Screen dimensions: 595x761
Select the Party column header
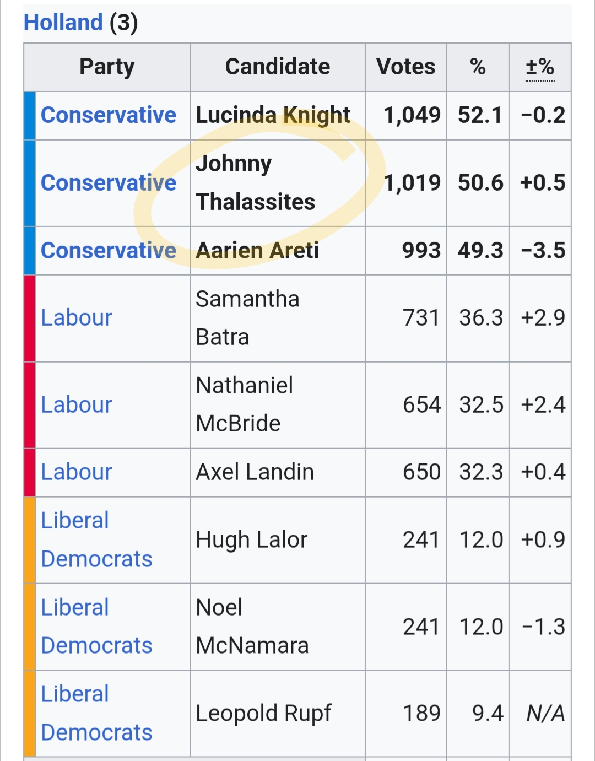click(x=107, y=67)
